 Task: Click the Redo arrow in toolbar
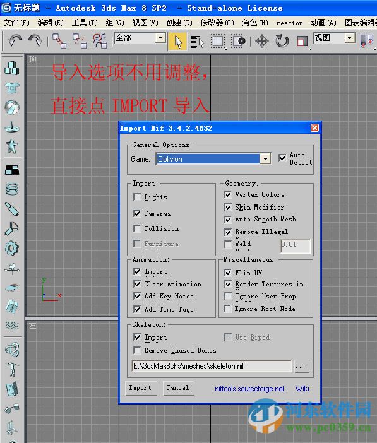(35, 41)
